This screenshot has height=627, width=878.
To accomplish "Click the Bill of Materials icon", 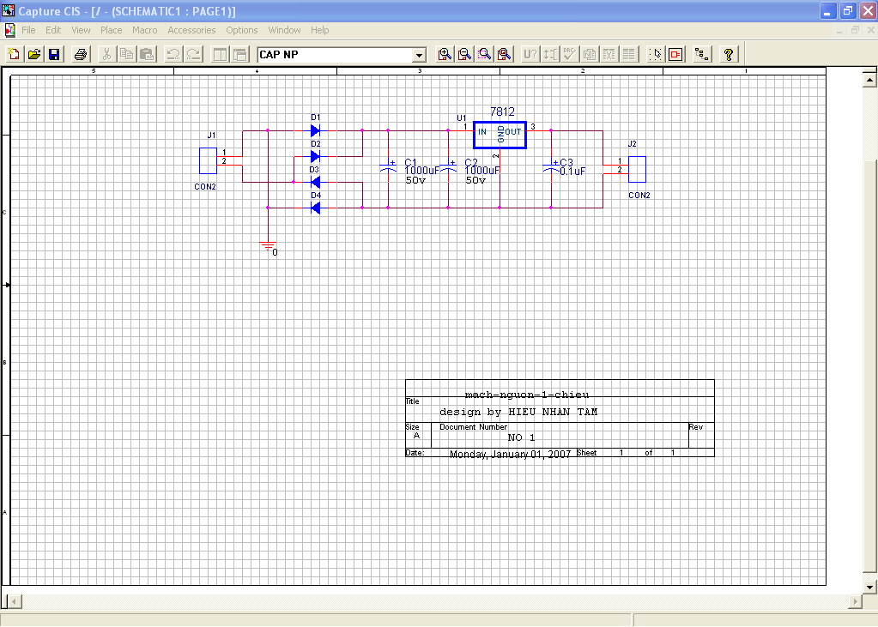I will (x=629, y=54).
